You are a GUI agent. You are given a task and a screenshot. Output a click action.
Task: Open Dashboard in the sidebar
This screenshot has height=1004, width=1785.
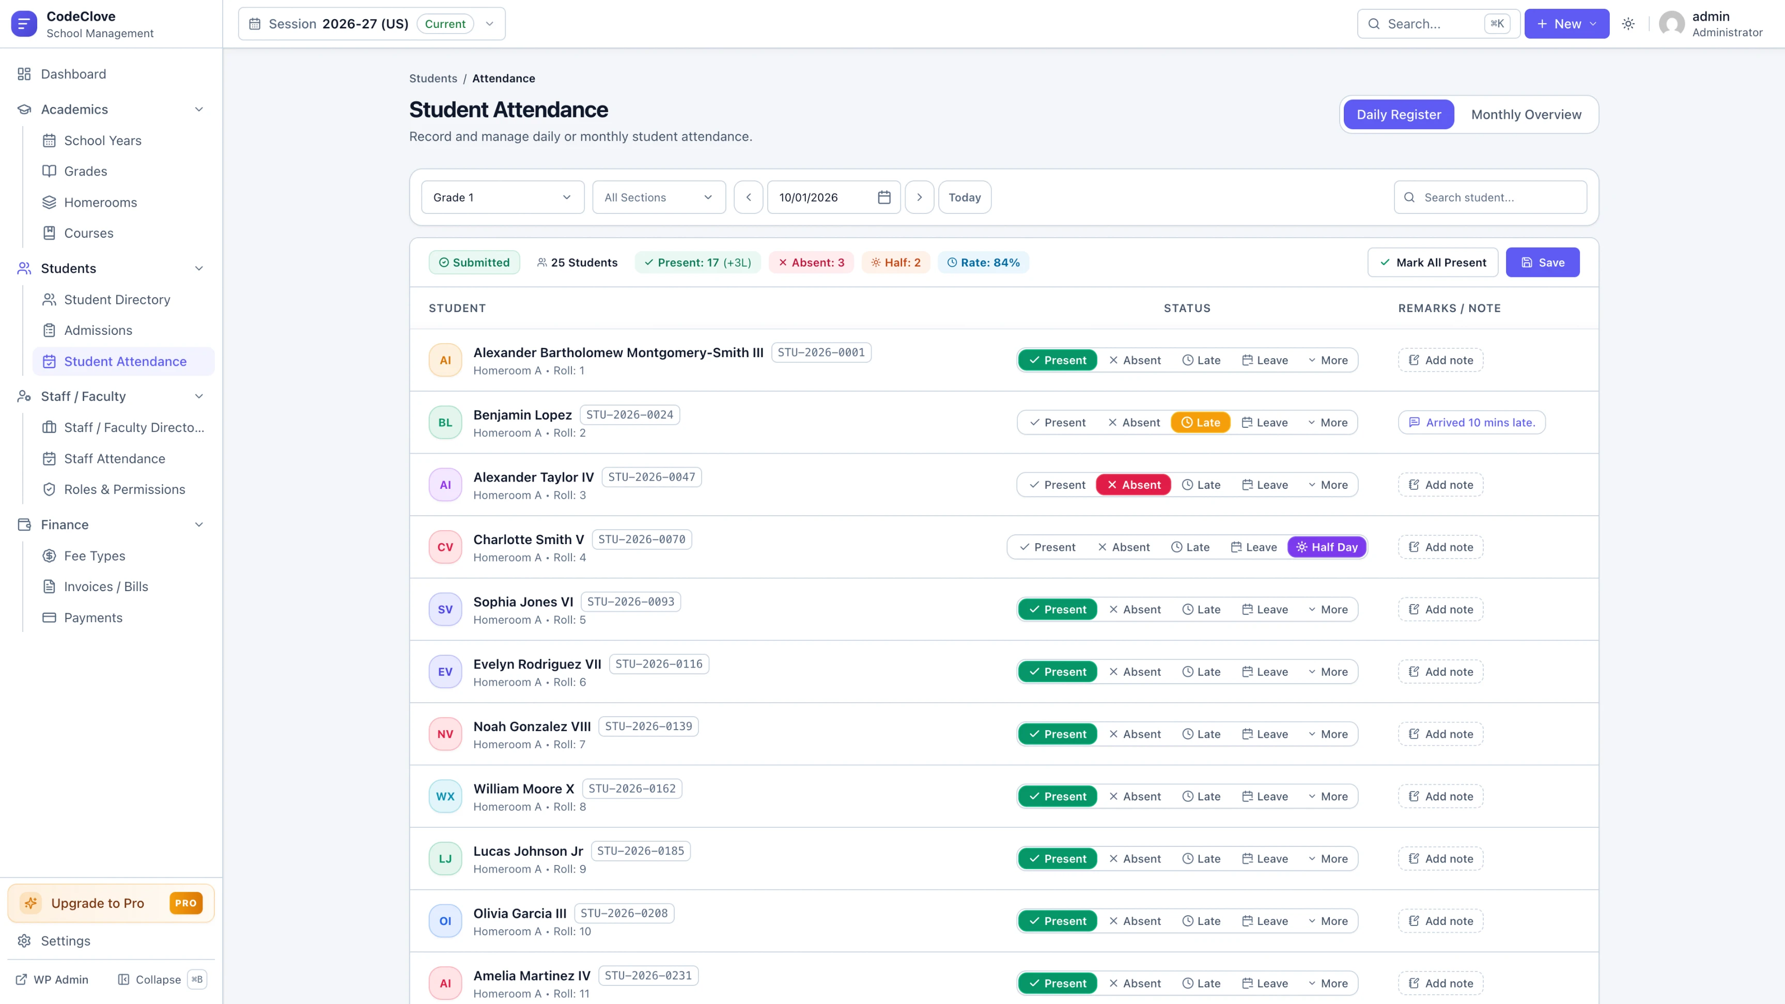(x=111, y=74)
